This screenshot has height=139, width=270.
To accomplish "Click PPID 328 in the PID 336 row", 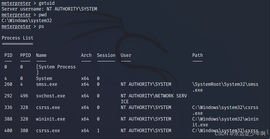I will click(x=24, y=107).
